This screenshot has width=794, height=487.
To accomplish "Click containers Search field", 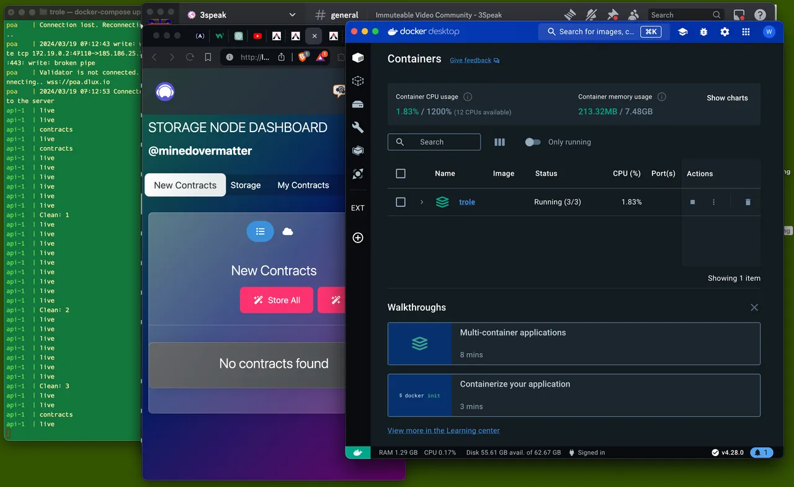I will (x=434, y=142).
